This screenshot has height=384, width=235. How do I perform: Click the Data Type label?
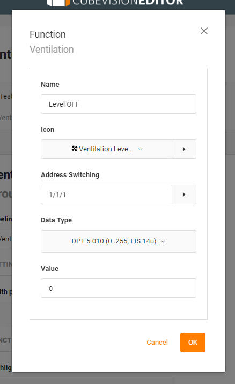coord(56,220)
